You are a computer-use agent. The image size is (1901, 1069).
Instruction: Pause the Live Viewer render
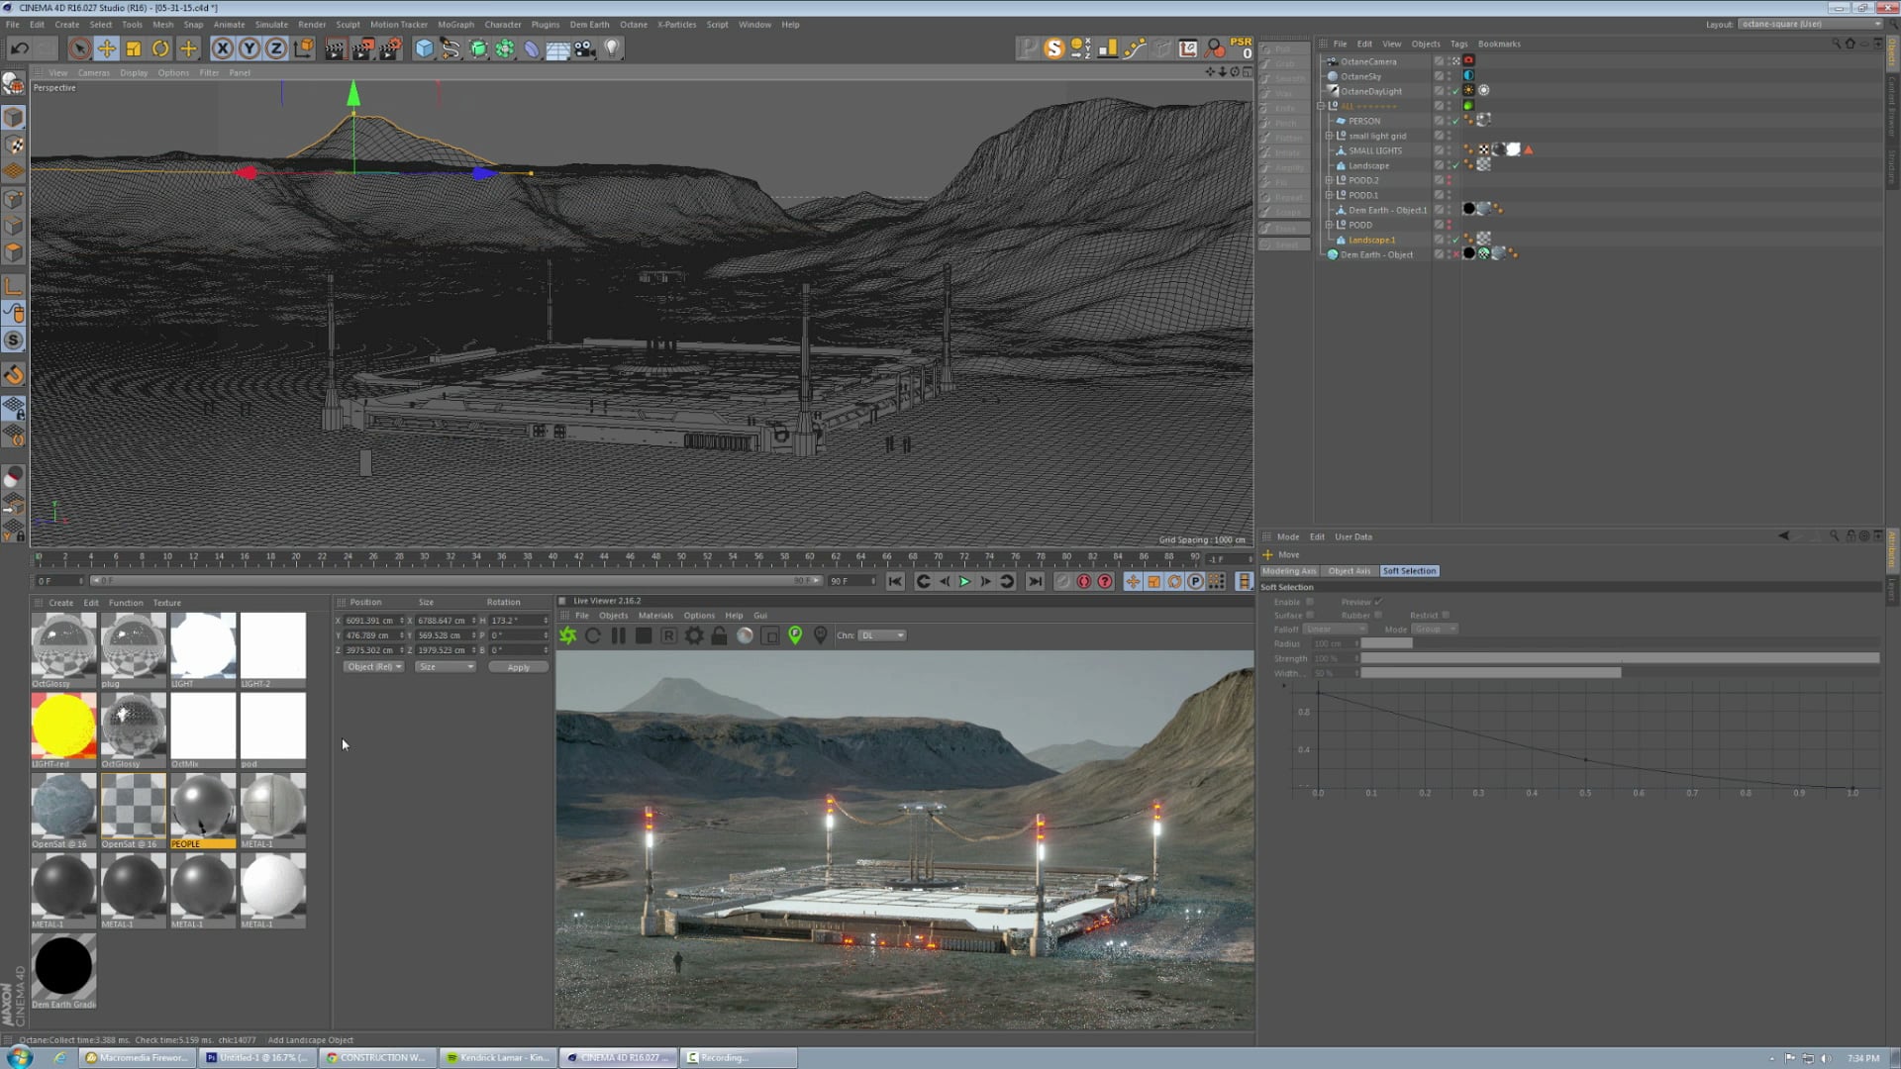pos(619,635)
